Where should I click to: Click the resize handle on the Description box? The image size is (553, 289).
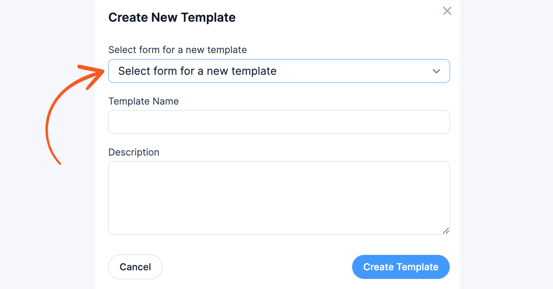[446, 231]
